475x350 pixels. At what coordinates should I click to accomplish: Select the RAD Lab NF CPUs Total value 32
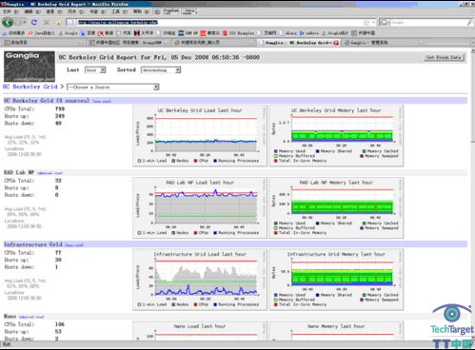58,181
